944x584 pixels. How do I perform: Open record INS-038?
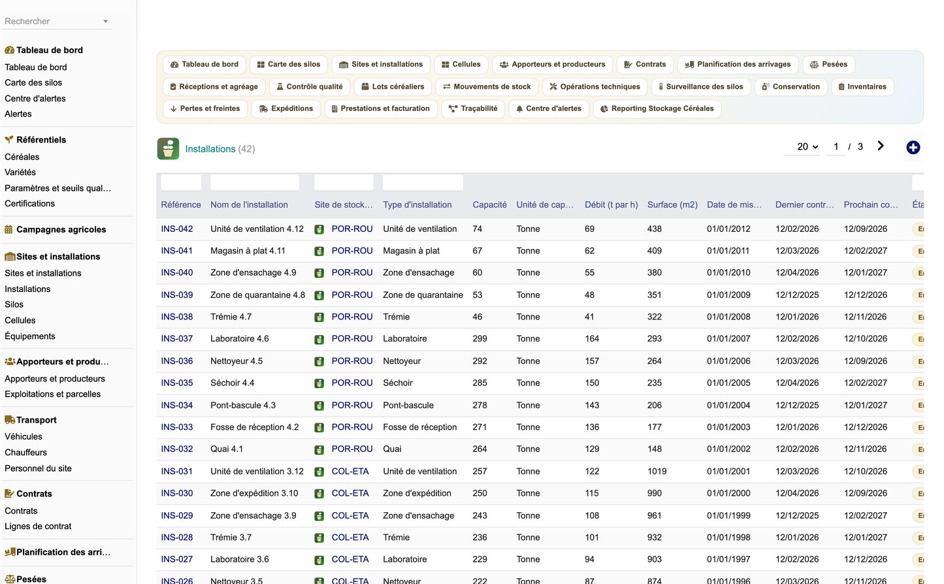(x=177, y=317)
